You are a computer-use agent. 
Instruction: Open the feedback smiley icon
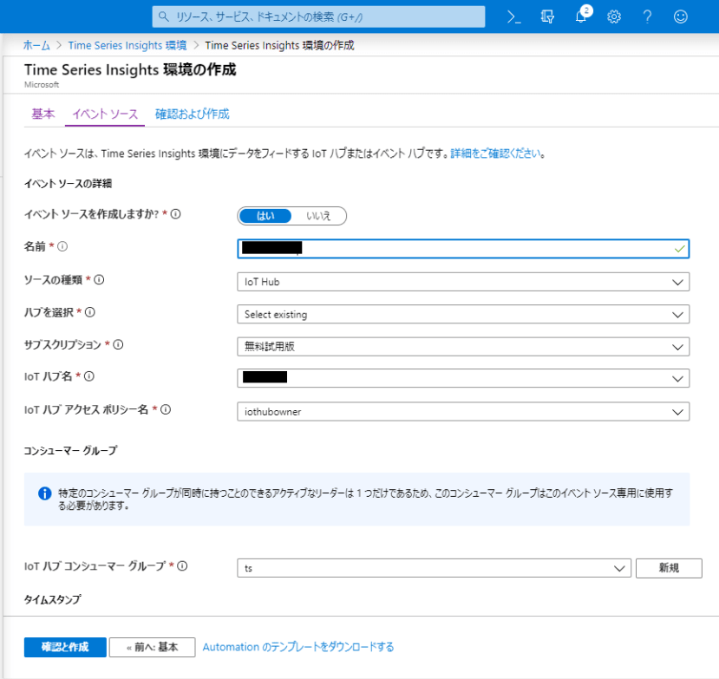(x=681, y=17)
